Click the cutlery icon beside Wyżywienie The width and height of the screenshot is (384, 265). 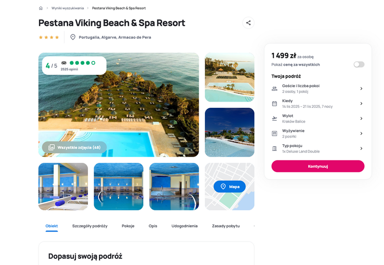[x=275, y=134]
